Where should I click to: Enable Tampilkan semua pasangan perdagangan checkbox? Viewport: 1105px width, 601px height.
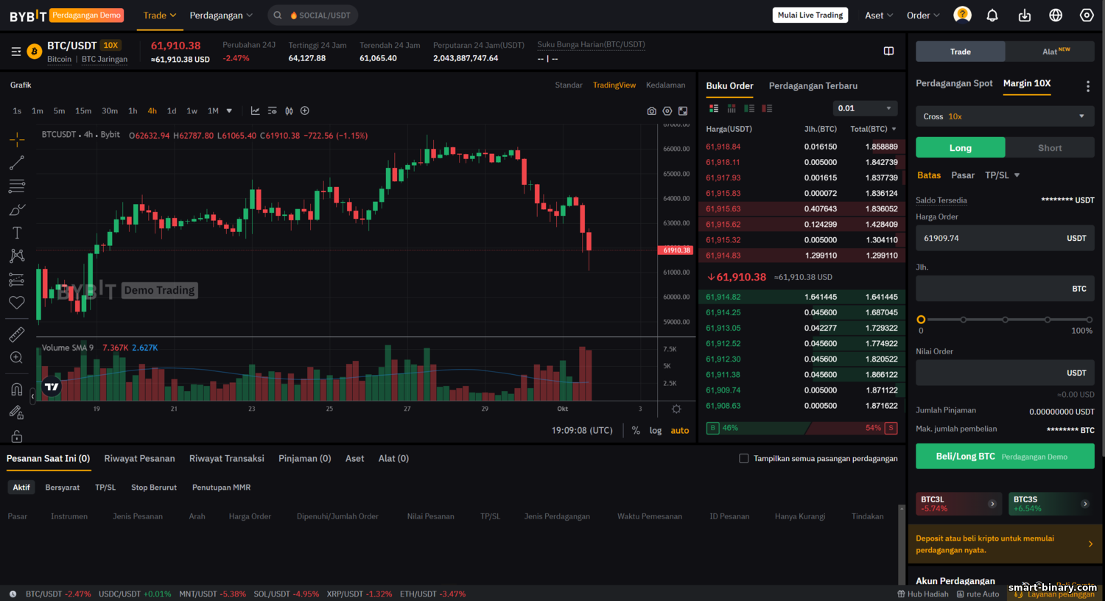click(744, 458)
